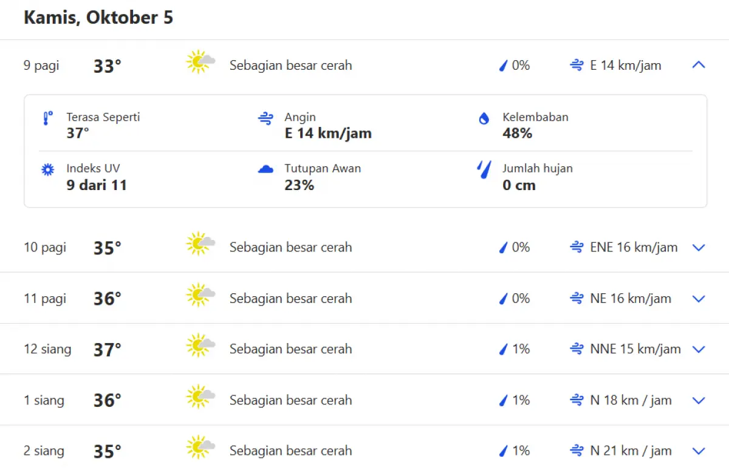The width and height of the screenshot is (729, 470).
Task: Expand the 10 pagi forecast row
Action: click(x=698, y=247)
